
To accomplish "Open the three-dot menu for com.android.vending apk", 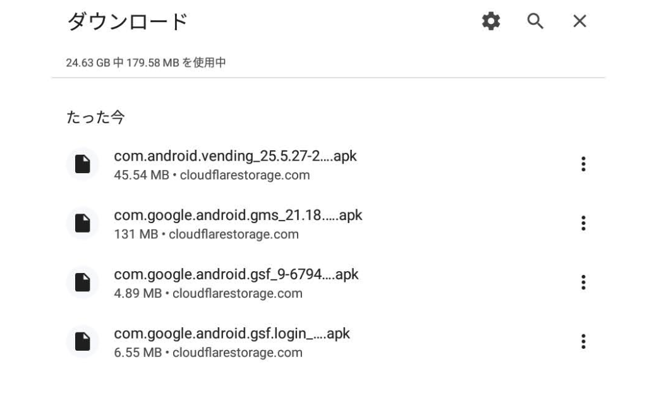I will tap(583, 164).
